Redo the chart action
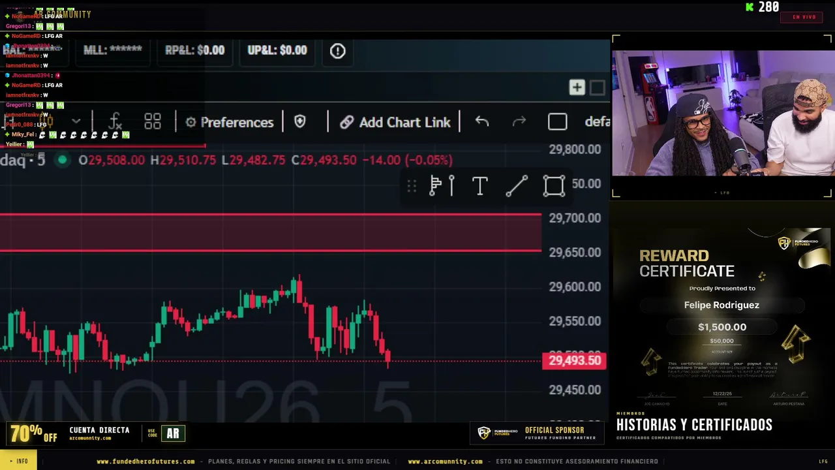Viewport: 835px width, 470px height. click(519, 121)
